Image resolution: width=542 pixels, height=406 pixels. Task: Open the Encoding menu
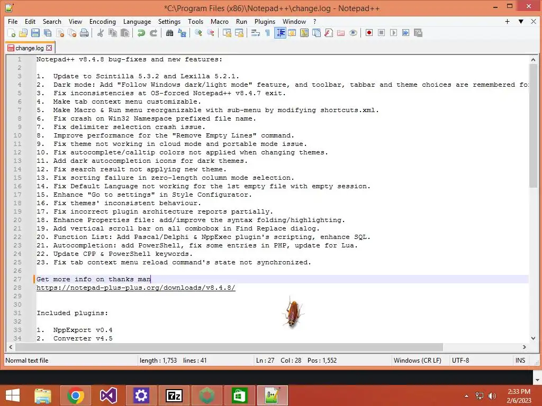(103, 21)
